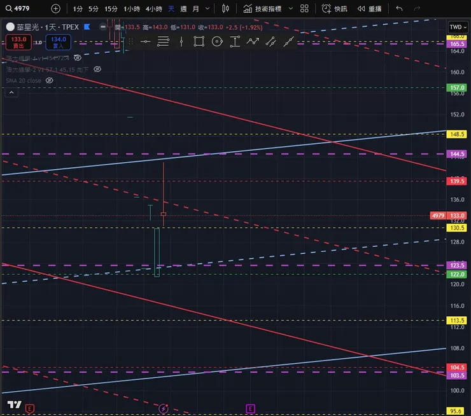471x416 pixels.
Task: Click the blue flag icon beside TPEX
Action: [87, 27]
